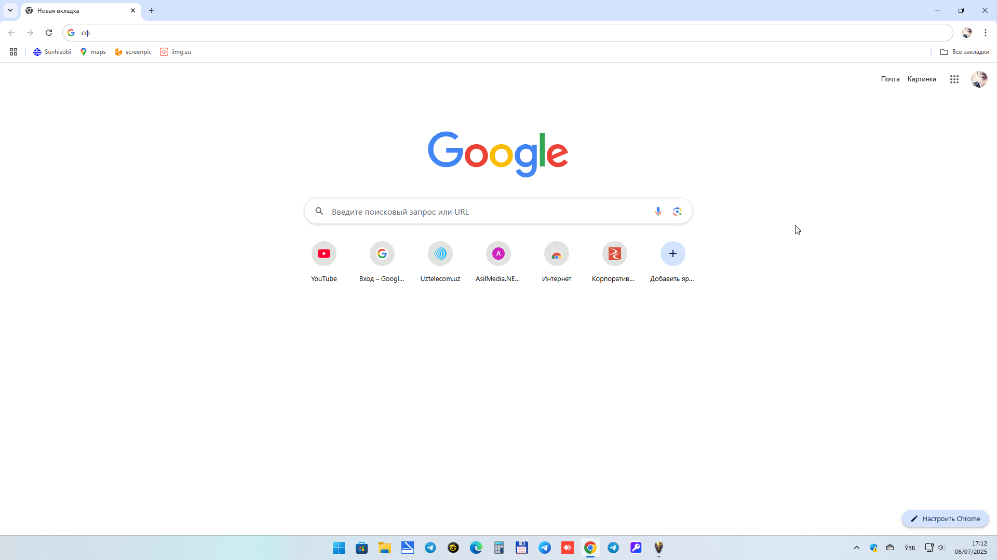Go back with the browser back arrow
Viewport: 997px width, 560px height.
pos(11,33)
